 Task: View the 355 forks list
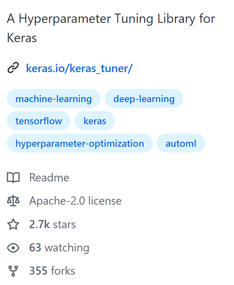point(52,271)
